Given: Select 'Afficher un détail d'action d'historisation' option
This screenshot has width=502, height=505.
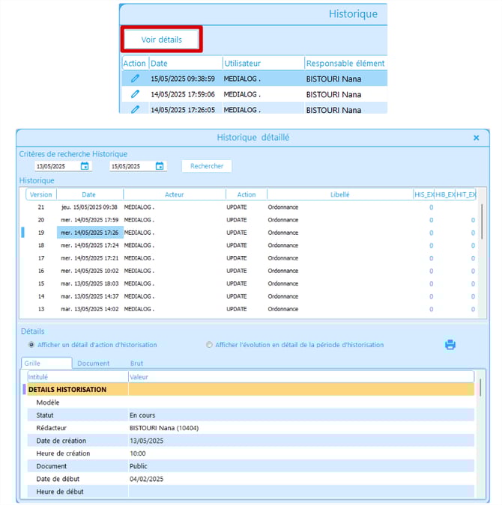Looking at the screenshot, I should (31, 345).
